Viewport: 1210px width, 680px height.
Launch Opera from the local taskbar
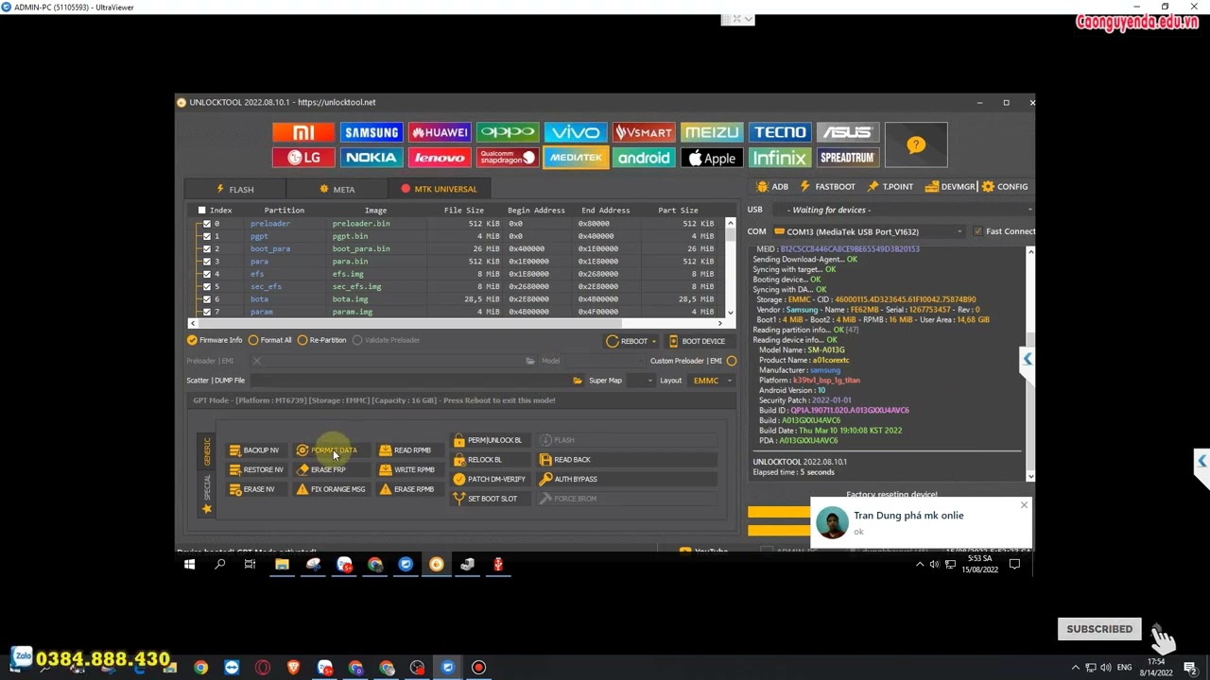click(x=263, y=668)
